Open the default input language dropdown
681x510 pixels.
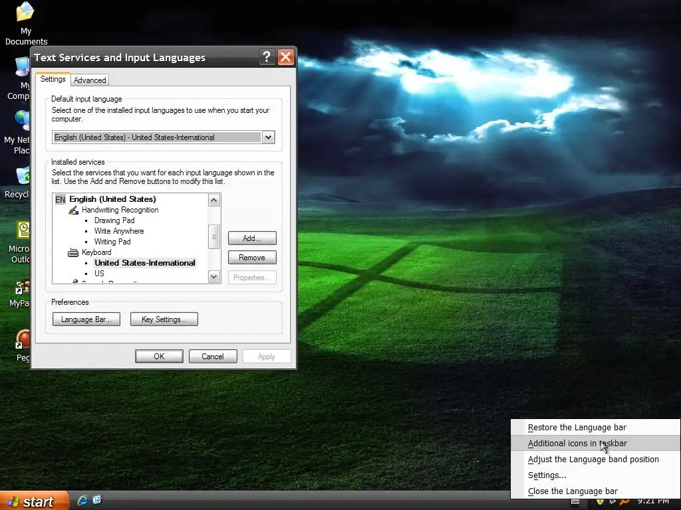point(269,137)
